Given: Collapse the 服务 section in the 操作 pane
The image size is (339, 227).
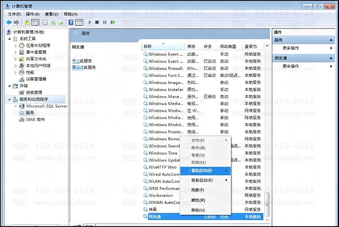Looking at the screenshot, I should coord(331,40).
